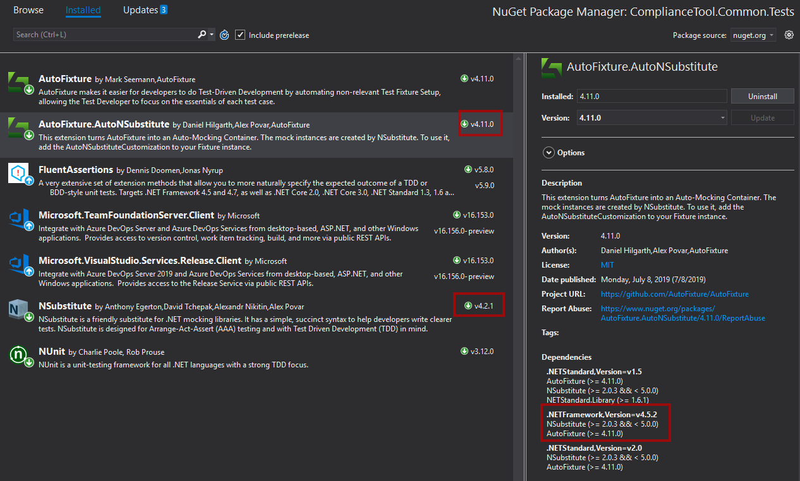
Task: Switch to the Browse tab
Action: coord(28,9)
